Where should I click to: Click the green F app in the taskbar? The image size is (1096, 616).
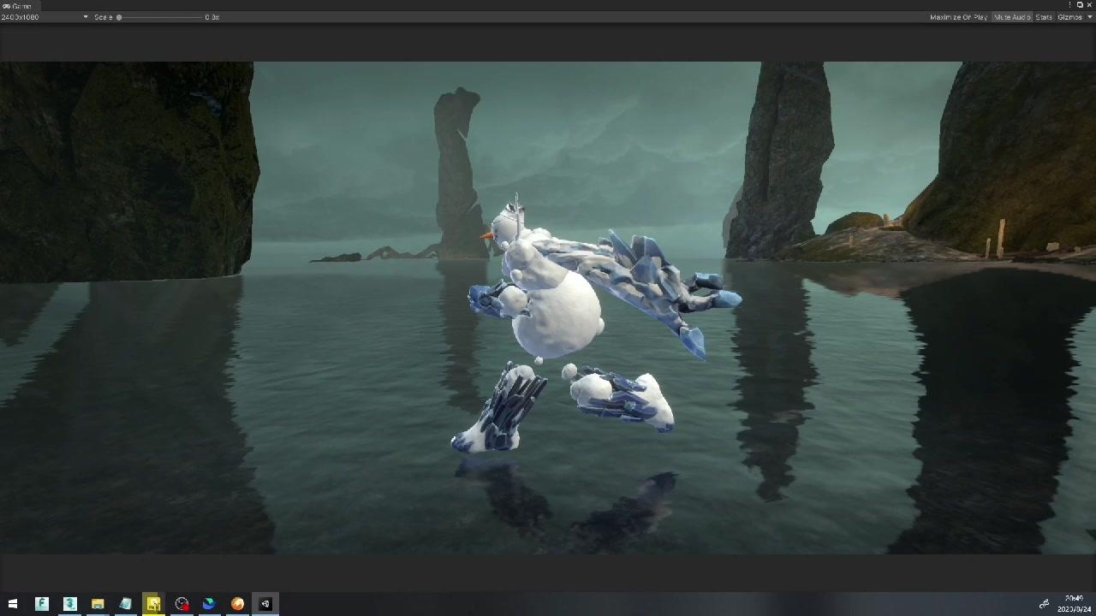42,604
